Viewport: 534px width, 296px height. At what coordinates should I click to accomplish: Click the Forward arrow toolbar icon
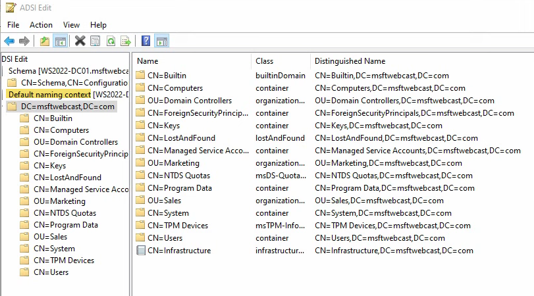click(x=24, y=41)
